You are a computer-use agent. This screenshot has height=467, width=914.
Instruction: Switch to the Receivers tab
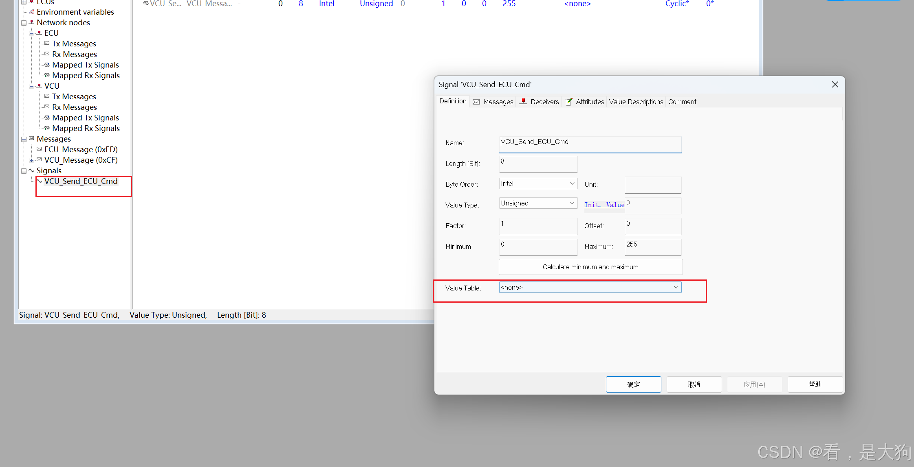[540, 102]
